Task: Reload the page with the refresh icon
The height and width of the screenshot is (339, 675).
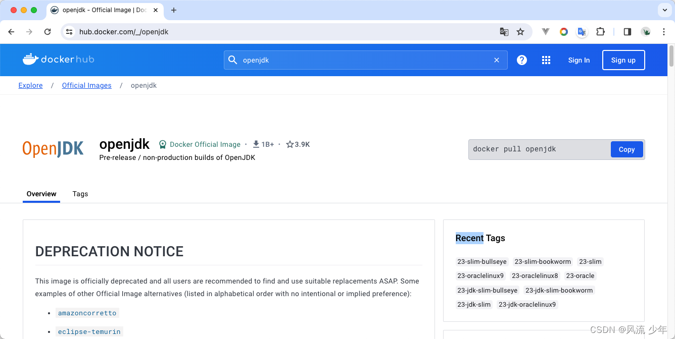Action: point(47,32)
